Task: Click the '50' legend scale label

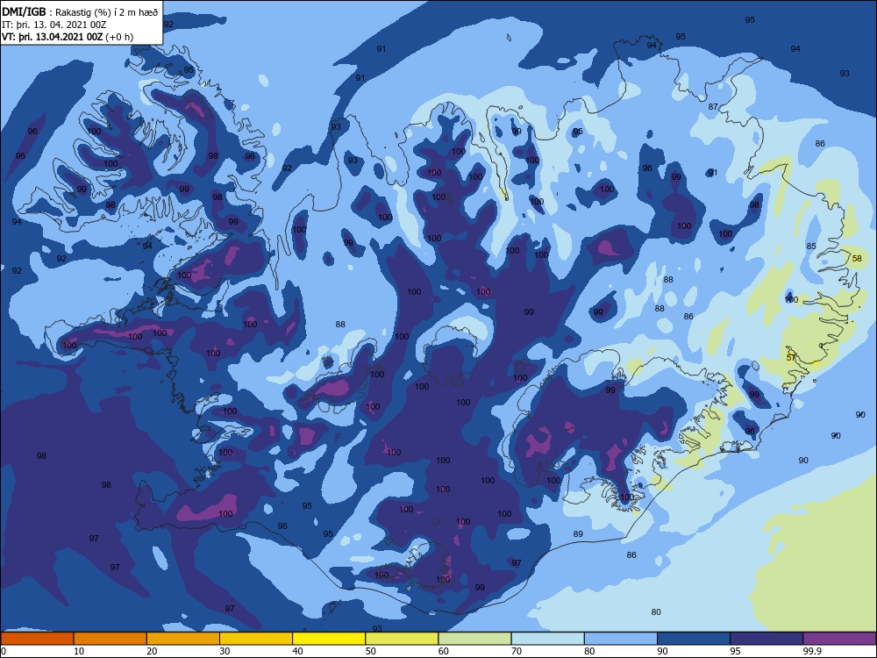Action: point(370,651)
